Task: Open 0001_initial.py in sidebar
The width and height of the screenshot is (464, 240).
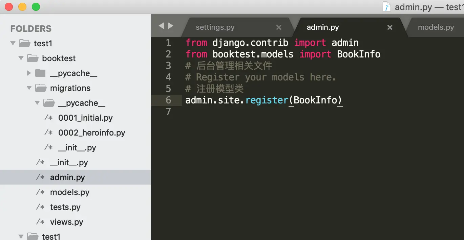Action: [85, 118]
